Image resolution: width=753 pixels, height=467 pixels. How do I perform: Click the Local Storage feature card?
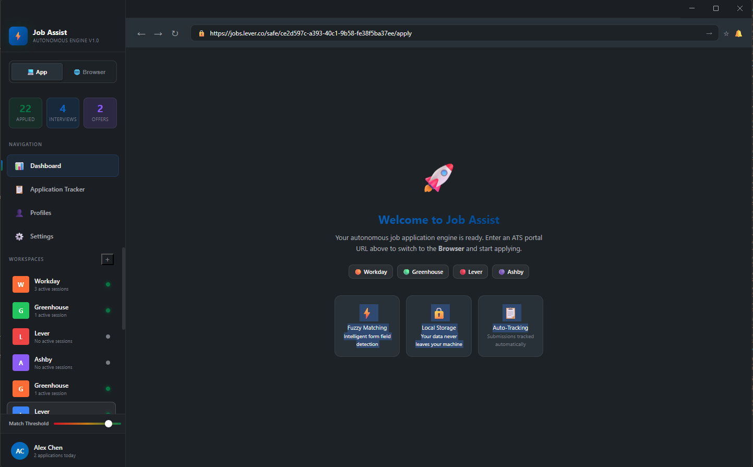pos(439,326)
